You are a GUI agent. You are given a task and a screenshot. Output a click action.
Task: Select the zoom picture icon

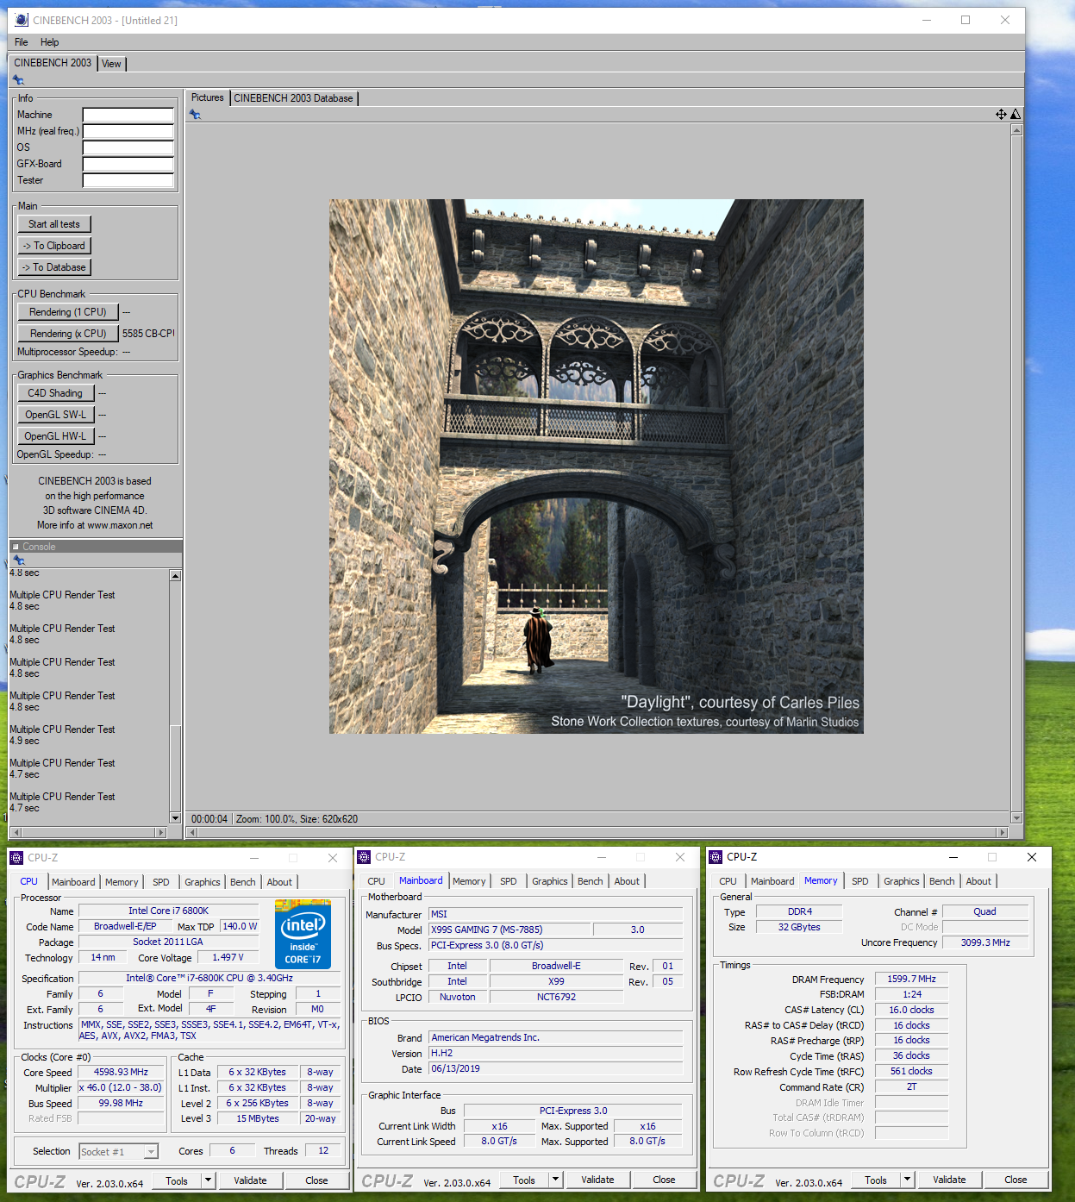coord(1016,114)
